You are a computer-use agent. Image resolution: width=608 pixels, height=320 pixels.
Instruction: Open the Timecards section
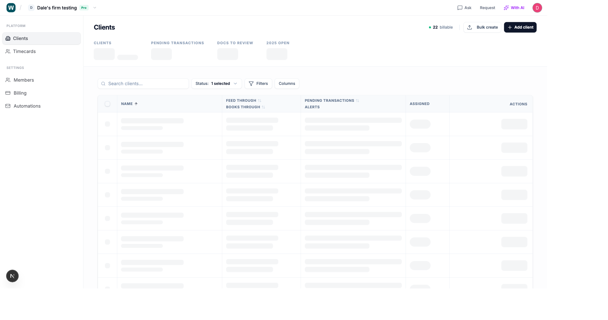24,51
